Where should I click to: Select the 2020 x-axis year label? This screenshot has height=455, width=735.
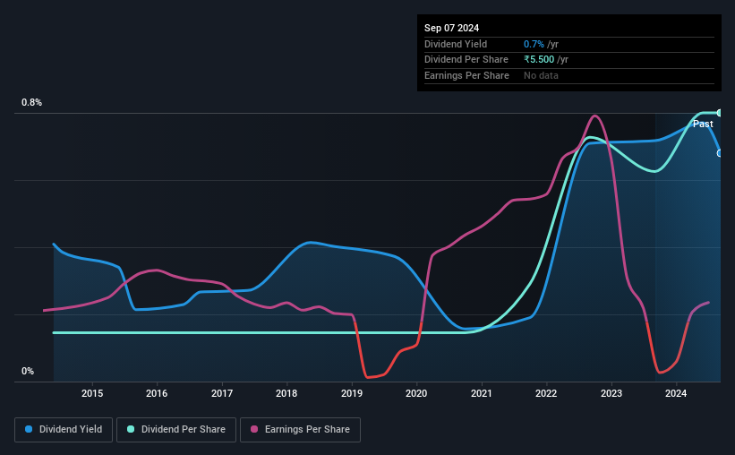click(416, 393)
